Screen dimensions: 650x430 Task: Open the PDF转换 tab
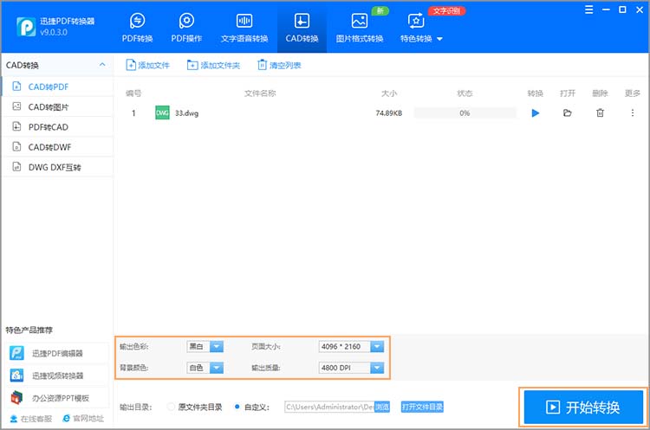(137, 28)
